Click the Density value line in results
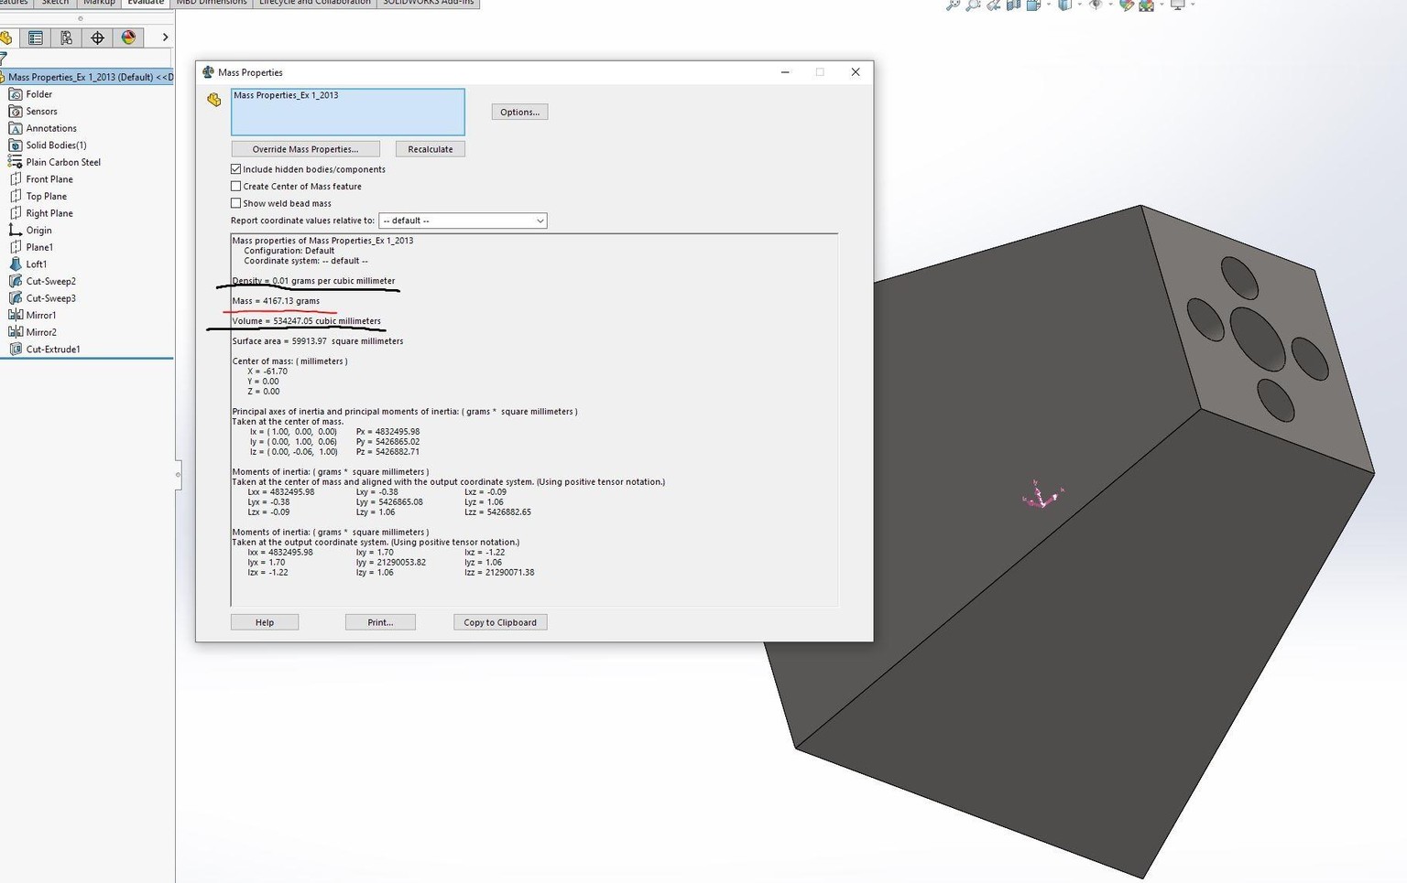This screenshot has height=883, width=1407. (313, 281)
